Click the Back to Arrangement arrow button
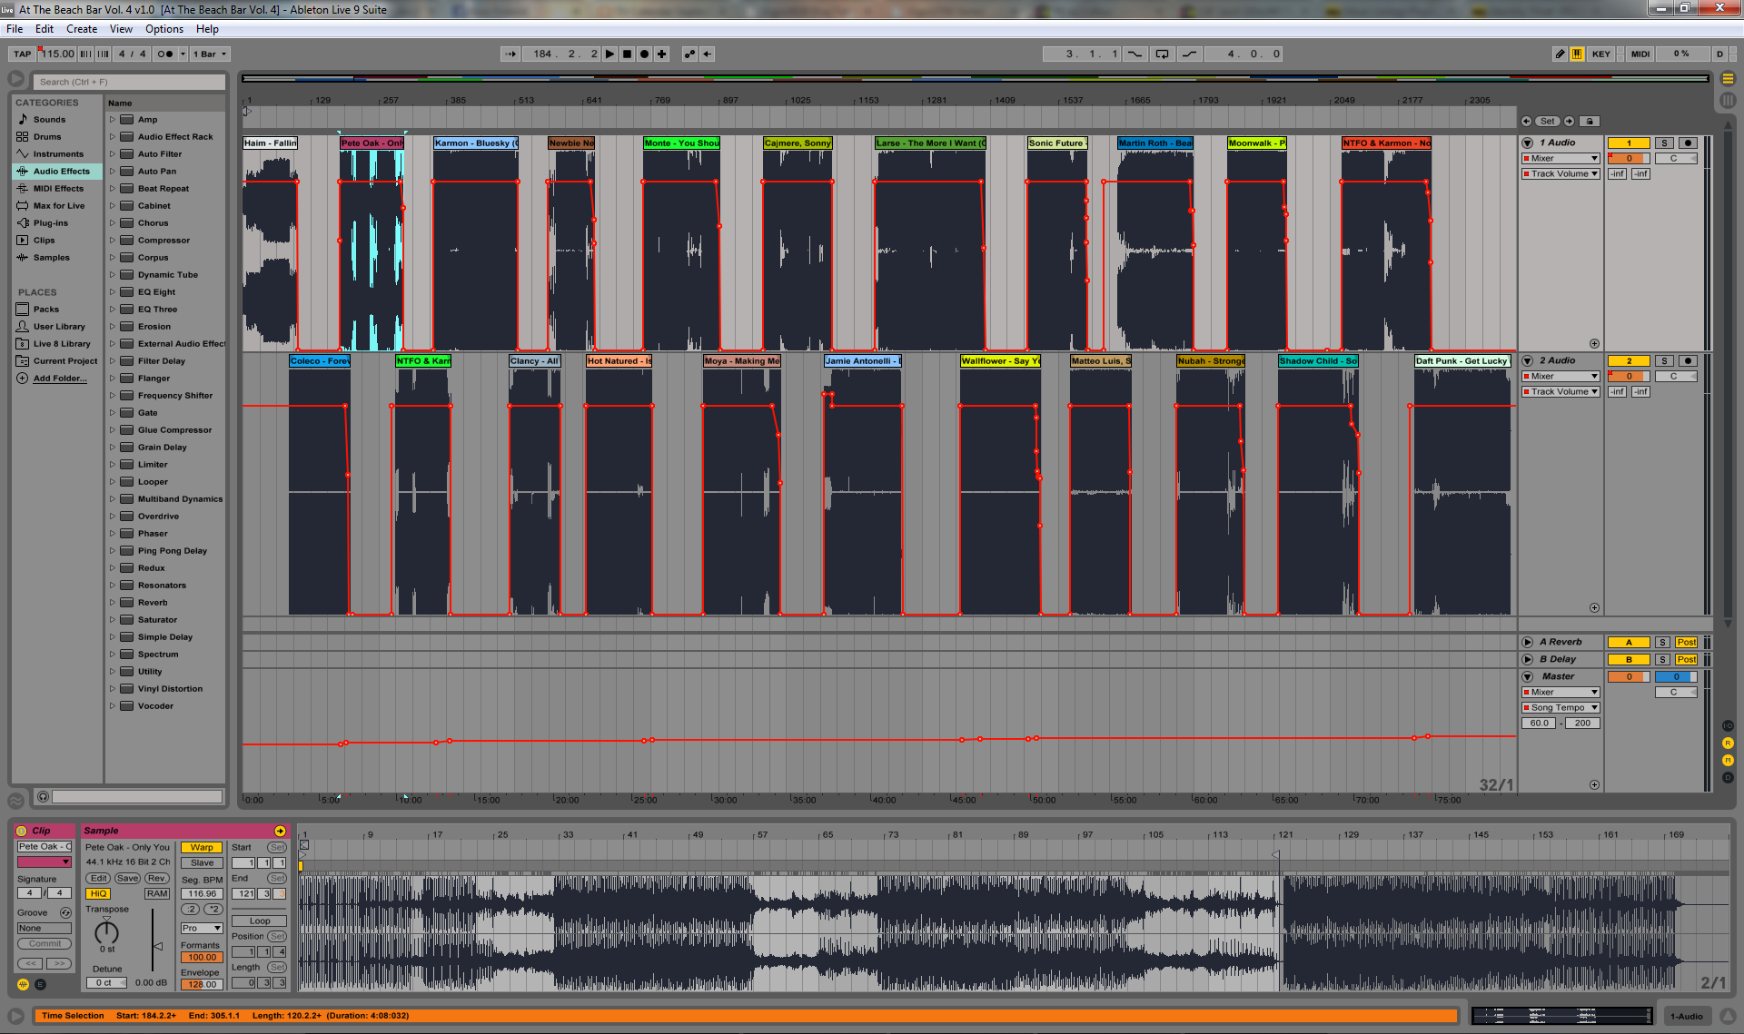The width and height of the screenshot is (1744, 1034). click(708, 54)
